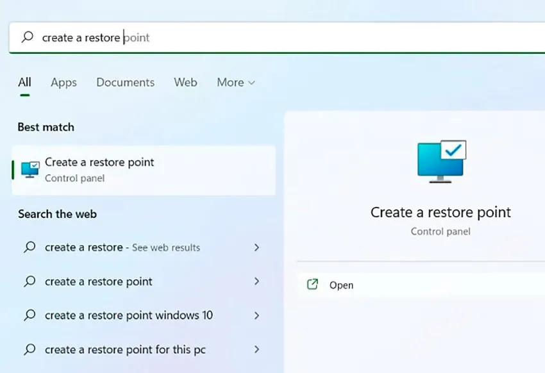Click the "Control panel" label in the preview pane

440,231
